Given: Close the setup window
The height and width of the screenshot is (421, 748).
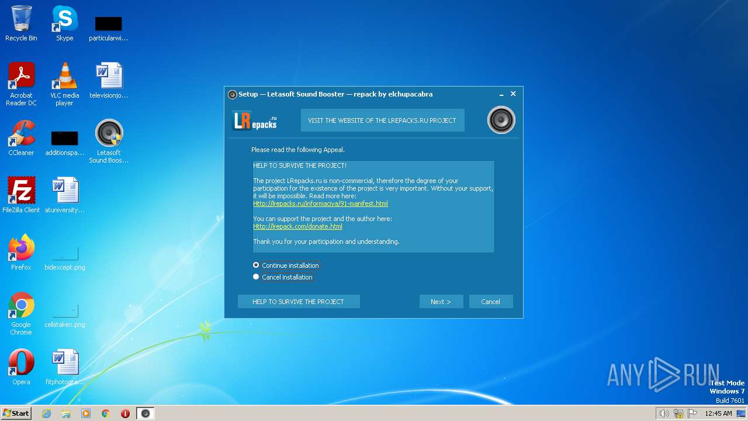Looking at the screenshot, I should (x=513, y=94).
